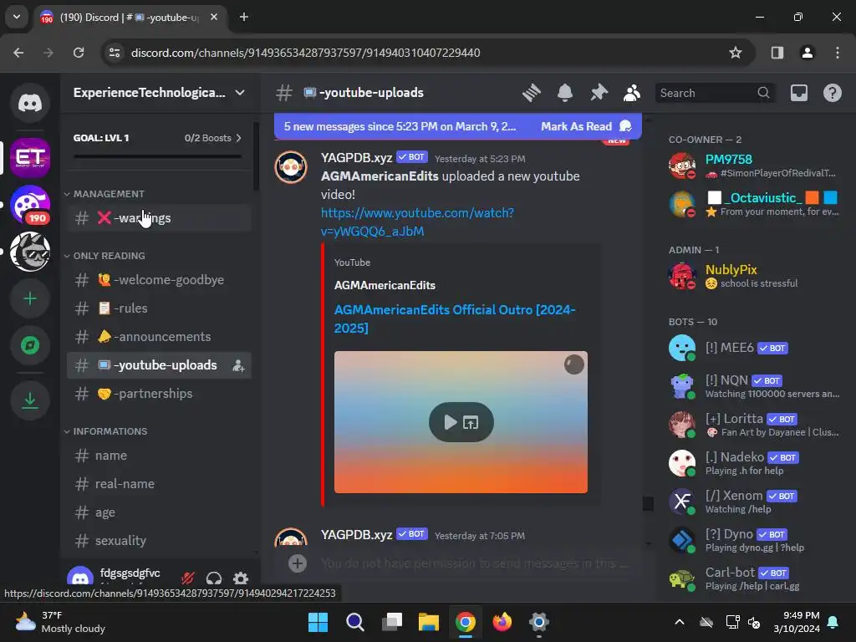Open video in new window icon on thumbnail
Screen dimensions: 856x642
(471, 422)
